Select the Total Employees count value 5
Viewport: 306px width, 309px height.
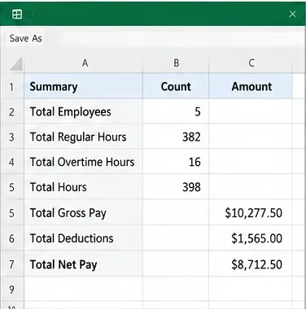[x=176, y=111]
